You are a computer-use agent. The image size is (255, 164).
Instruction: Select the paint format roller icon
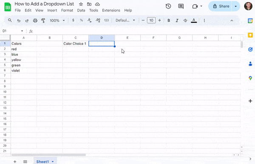click(43, 20)
